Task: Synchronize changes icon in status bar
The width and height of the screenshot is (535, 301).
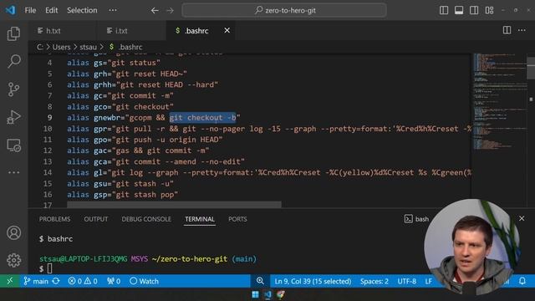Action: click(56, 281)
